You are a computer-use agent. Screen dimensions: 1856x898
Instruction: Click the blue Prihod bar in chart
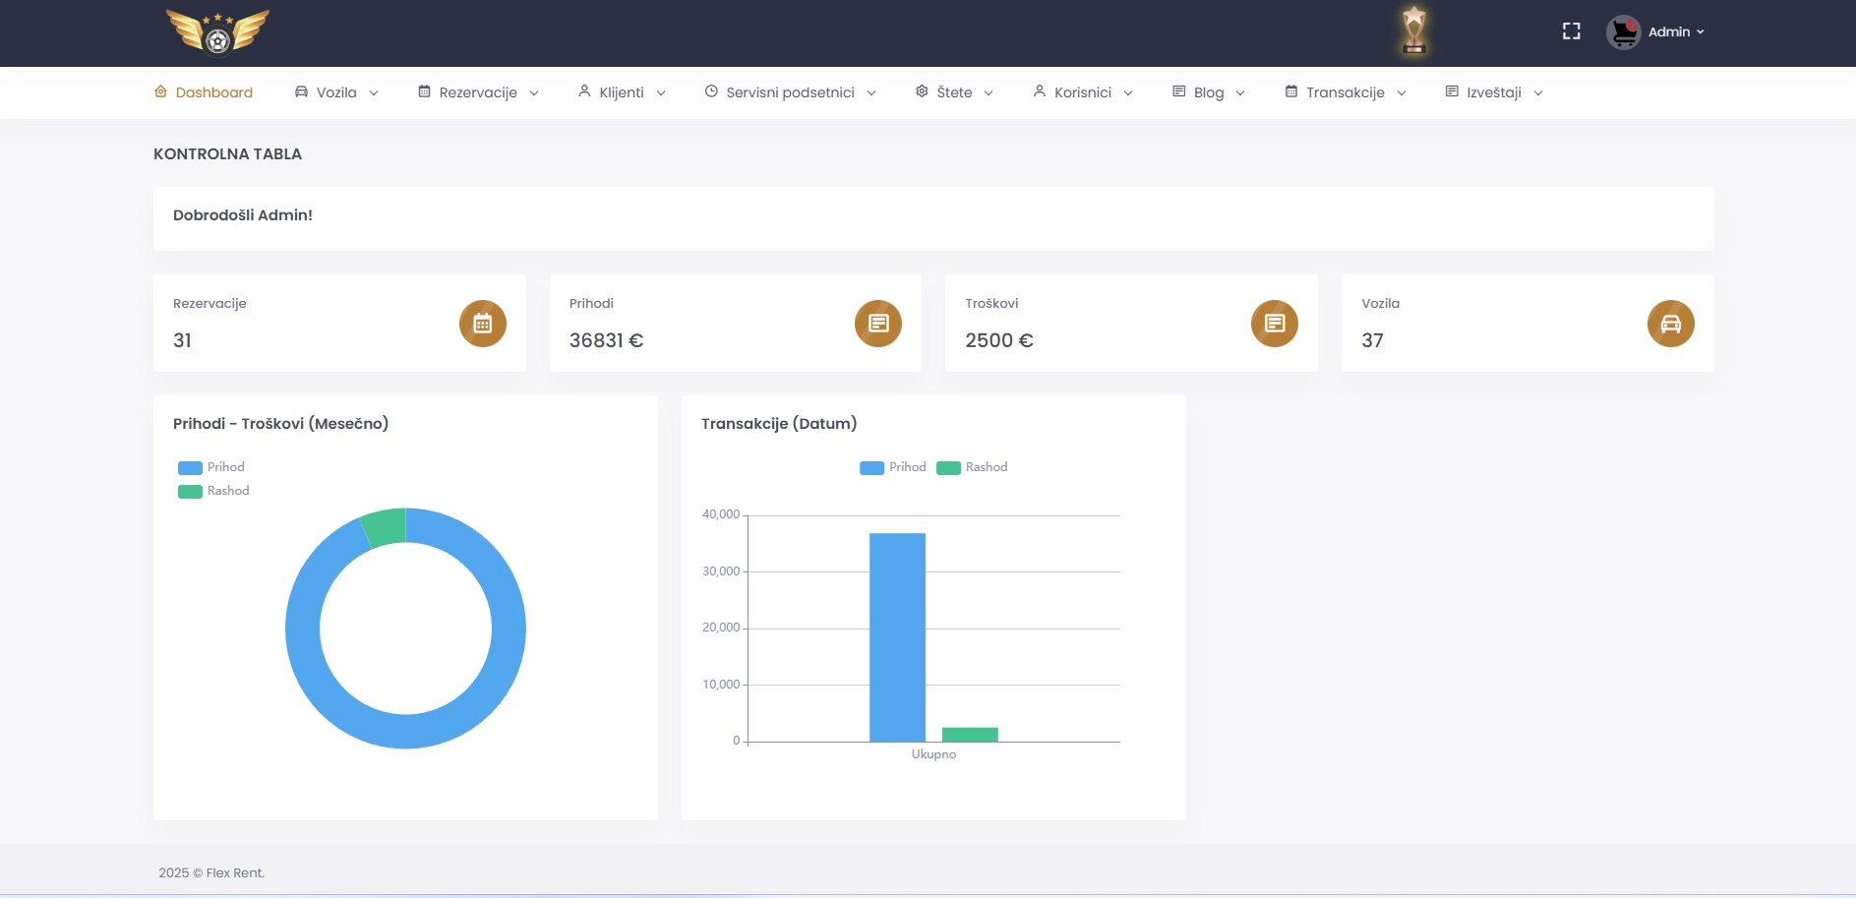[897, 636]
